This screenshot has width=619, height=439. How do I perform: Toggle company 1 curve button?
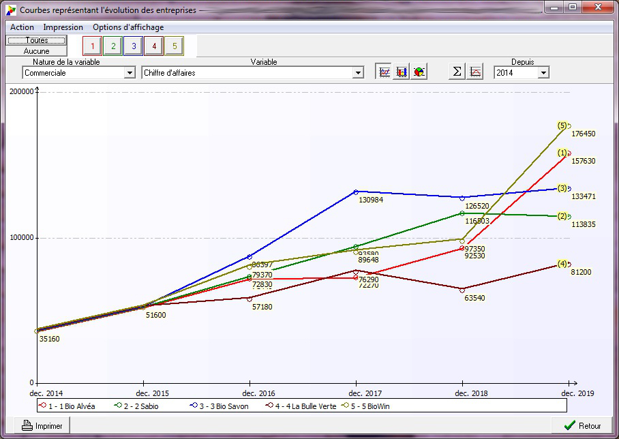(93, 46)
